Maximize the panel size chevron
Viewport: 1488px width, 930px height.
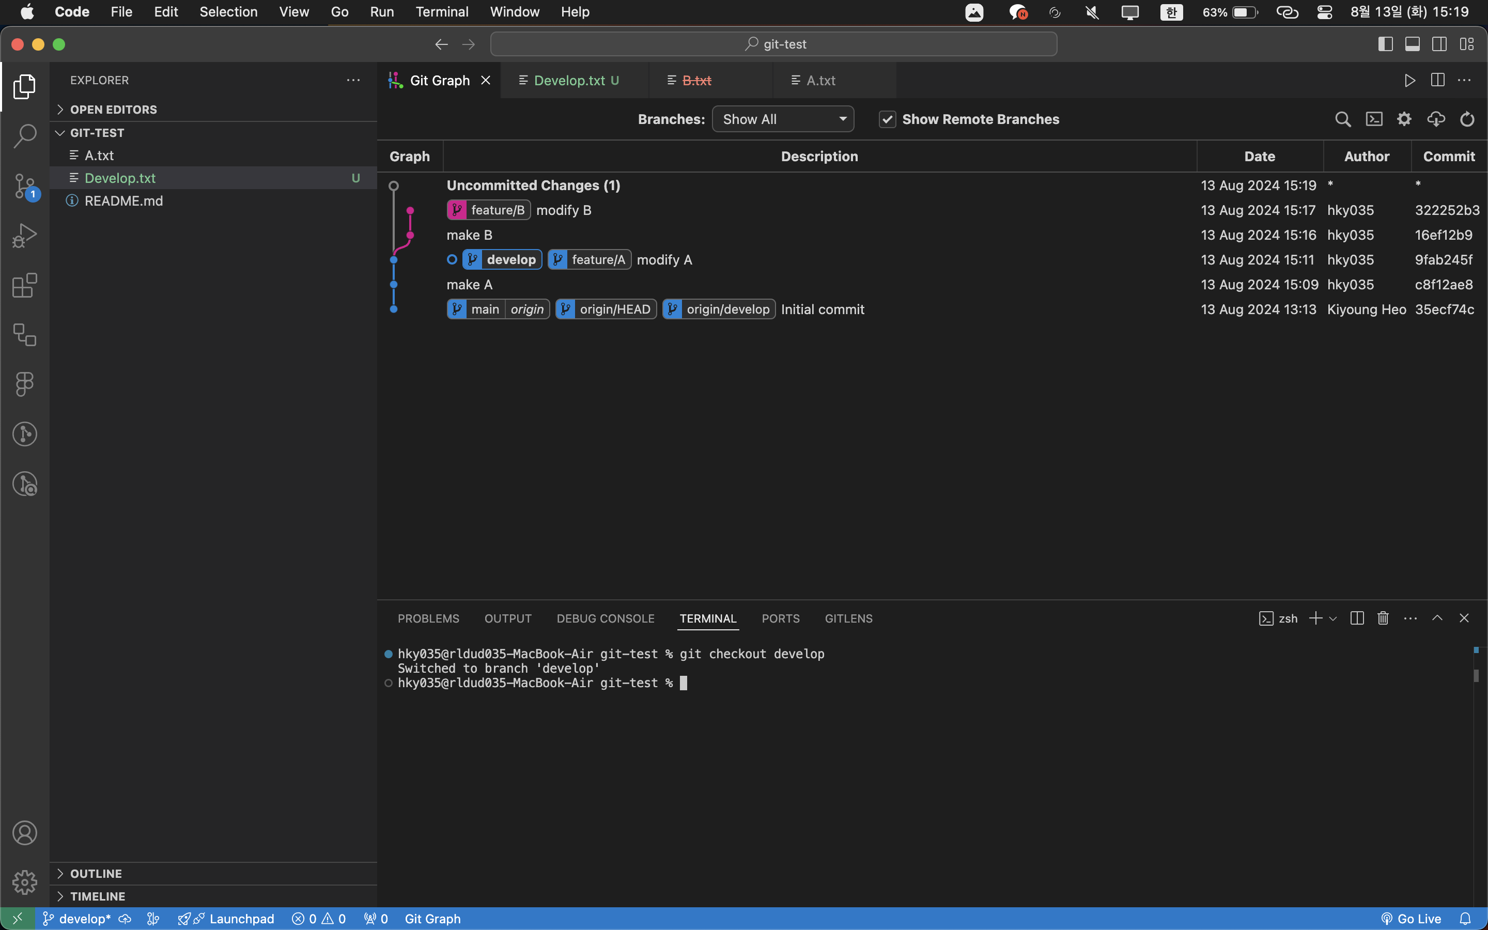pos(1437,618)
